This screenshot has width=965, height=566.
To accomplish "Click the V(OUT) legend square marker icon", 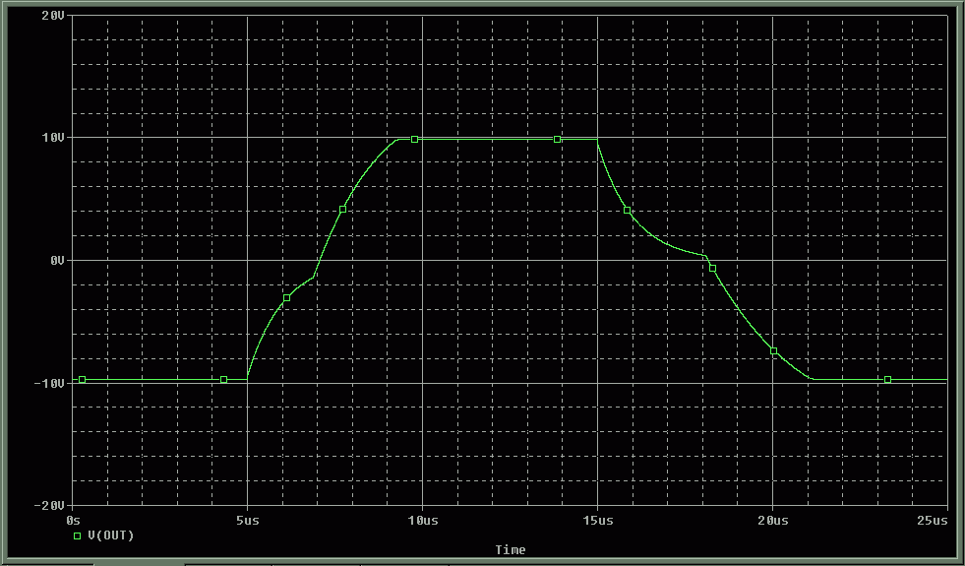I will (x=78, y=535).
